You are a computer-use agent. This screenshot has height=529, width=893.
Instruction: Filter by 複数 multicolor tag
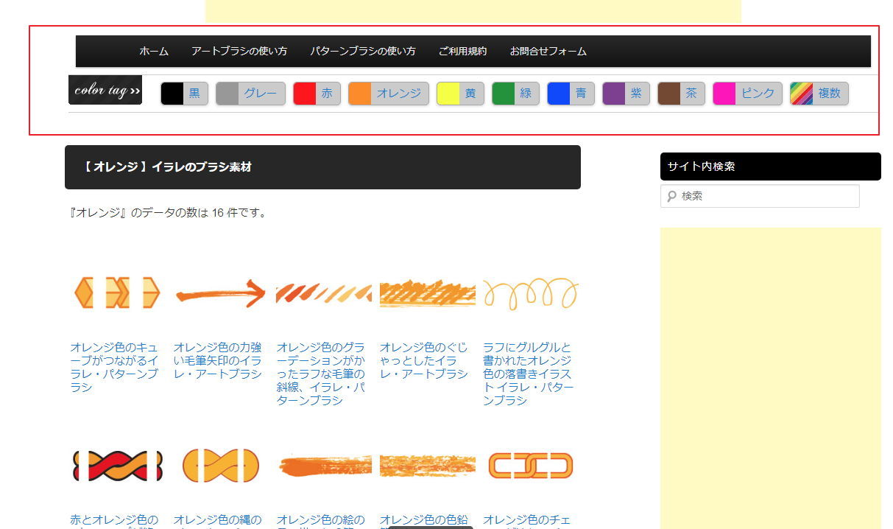coord(819,94)
